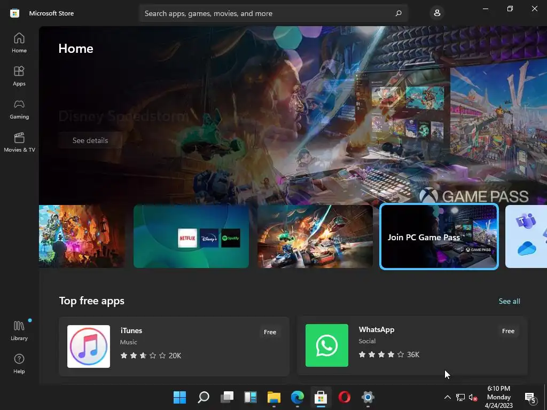
Task: Go to Apps section in sidebar
Action: 19,76
